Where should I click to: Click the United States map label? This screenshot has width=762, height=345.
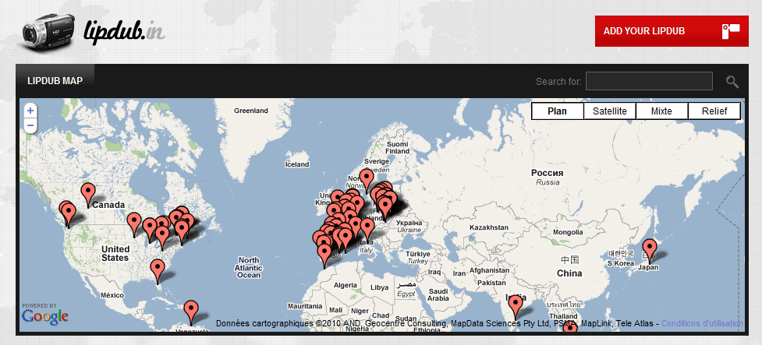pyautogui.click(x=115, y=254)
